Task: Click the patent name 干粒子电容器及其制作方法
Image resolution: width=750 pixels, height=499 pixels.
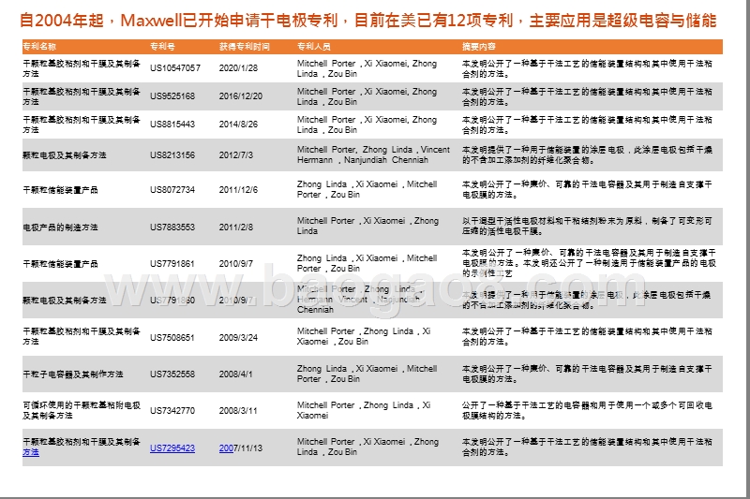Action: click(x=73, y=374)
